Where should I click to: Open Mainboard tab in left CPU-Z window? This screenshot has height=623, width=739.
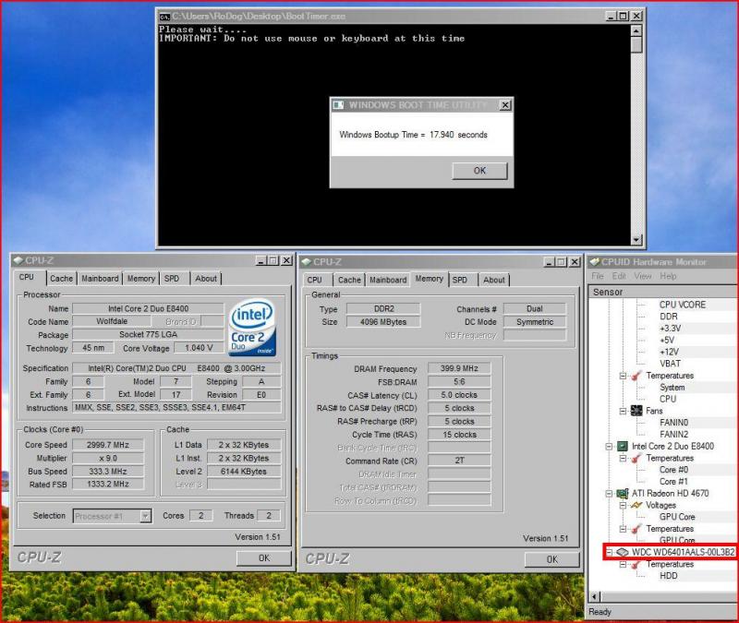click(x=100, y=279)
